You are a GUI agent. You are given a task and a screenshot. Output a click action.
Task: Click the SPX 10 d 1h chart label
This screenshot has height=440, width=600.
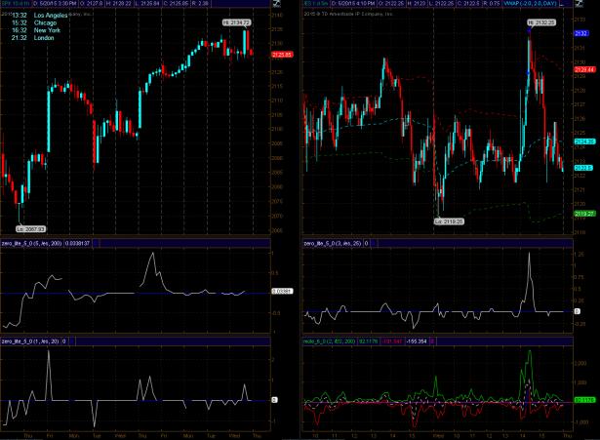(x=13, y=5)
